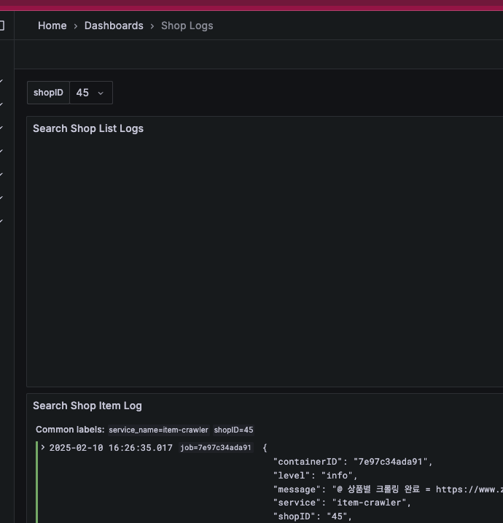Click the Home breadcrumb link
The height and width of the screenshot is (523, 503).
tap(52, 26)
